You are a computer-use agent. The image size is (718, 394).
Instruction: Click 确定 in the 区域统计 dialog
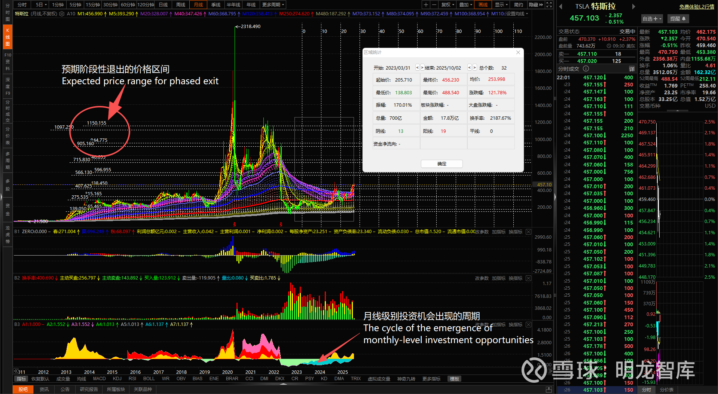point(442,164)
